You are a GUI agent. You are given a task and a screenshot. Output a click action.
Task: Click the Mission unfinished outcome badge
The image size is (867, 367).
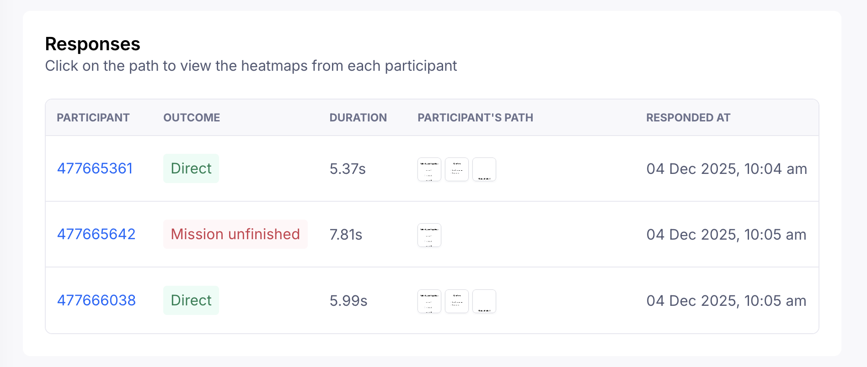point(235,234)
